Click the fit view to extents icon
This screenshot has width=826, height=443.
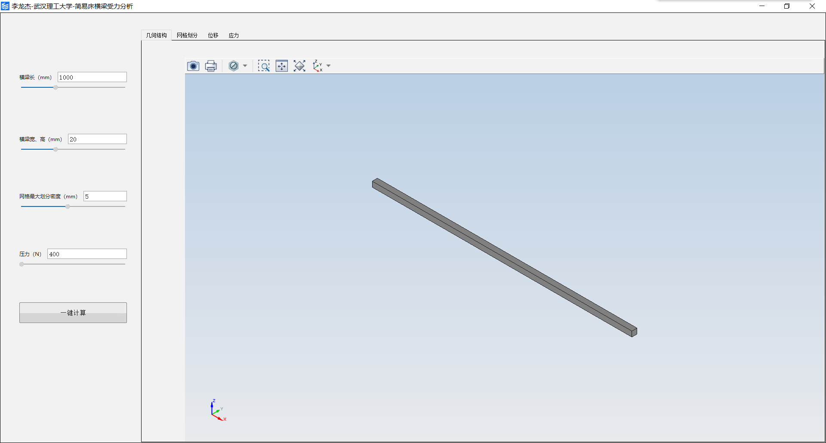[x=299, y=66]
